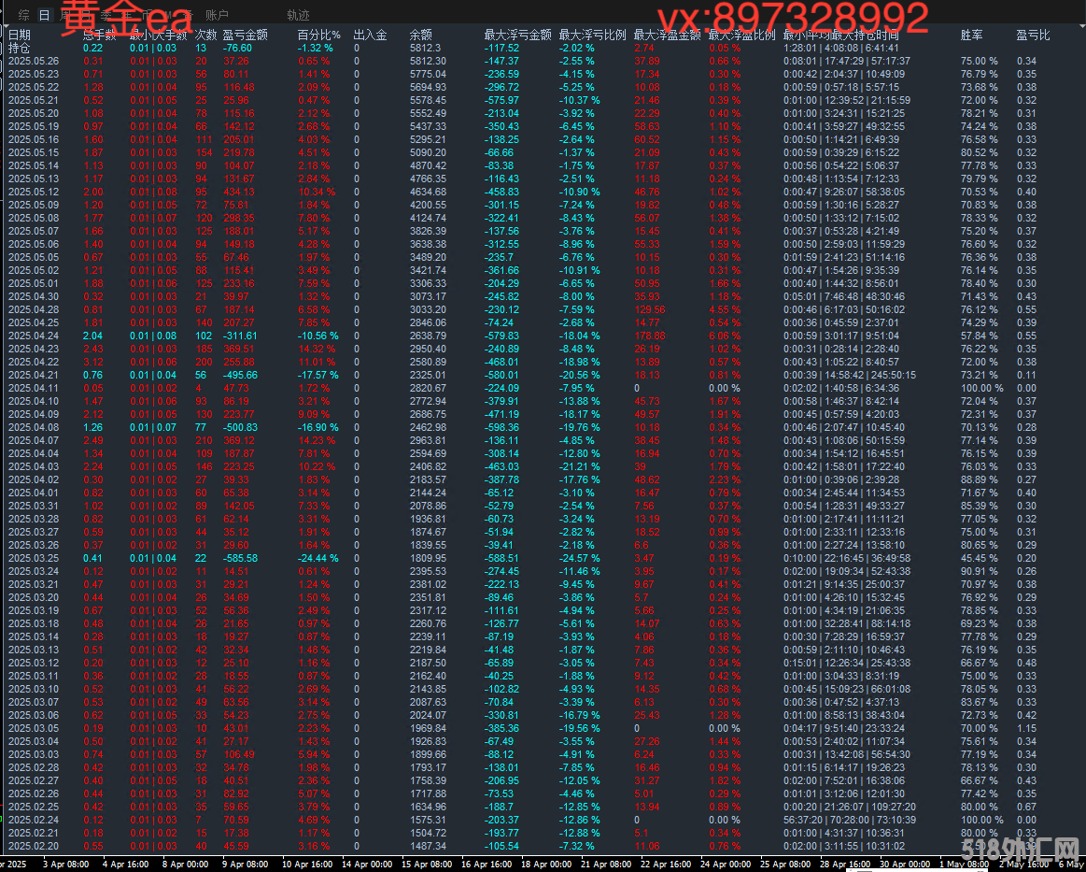Switch to the 综 summary tab

pos(23,15)
